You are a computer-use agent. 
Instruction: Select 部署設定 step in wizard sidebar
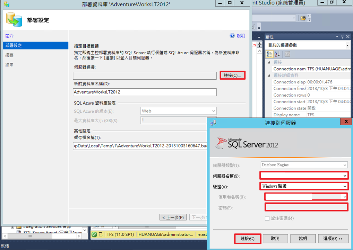[36, 45]
